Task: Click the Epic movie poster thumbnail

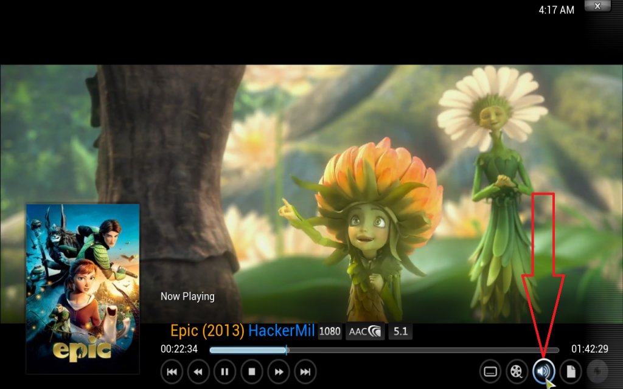Action: tap(83, 289)
